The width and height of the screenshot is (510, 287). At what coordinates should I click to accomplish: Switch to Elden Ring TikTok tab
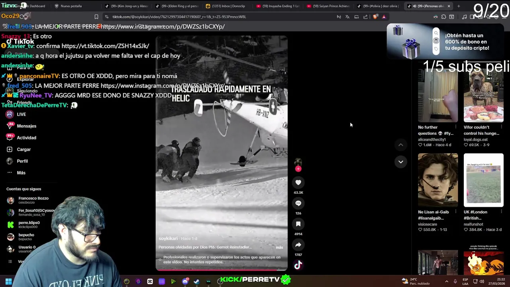(177, 6)
